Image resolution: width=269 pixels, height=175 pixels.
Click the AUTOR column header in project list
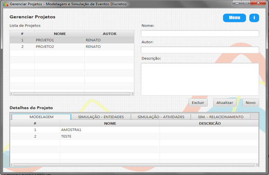(x=109, y=34)
